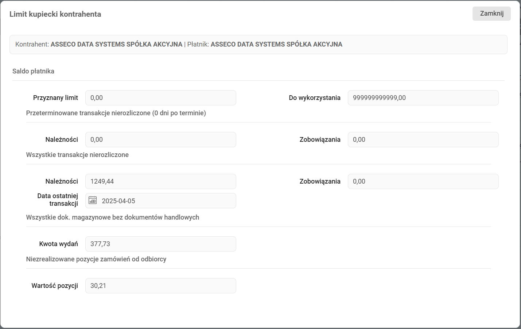521x329 pixels.
Task: Click the Wszystkie transakcje nierozliczone heading
Action: (x=77, y=155)
